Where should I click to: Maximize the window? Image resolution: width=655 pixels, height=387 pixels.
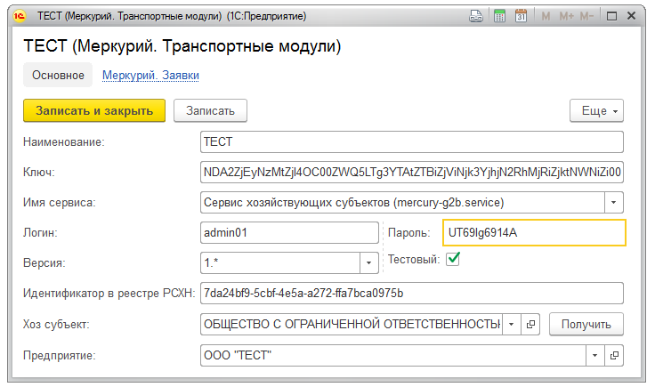click(611, 16)
